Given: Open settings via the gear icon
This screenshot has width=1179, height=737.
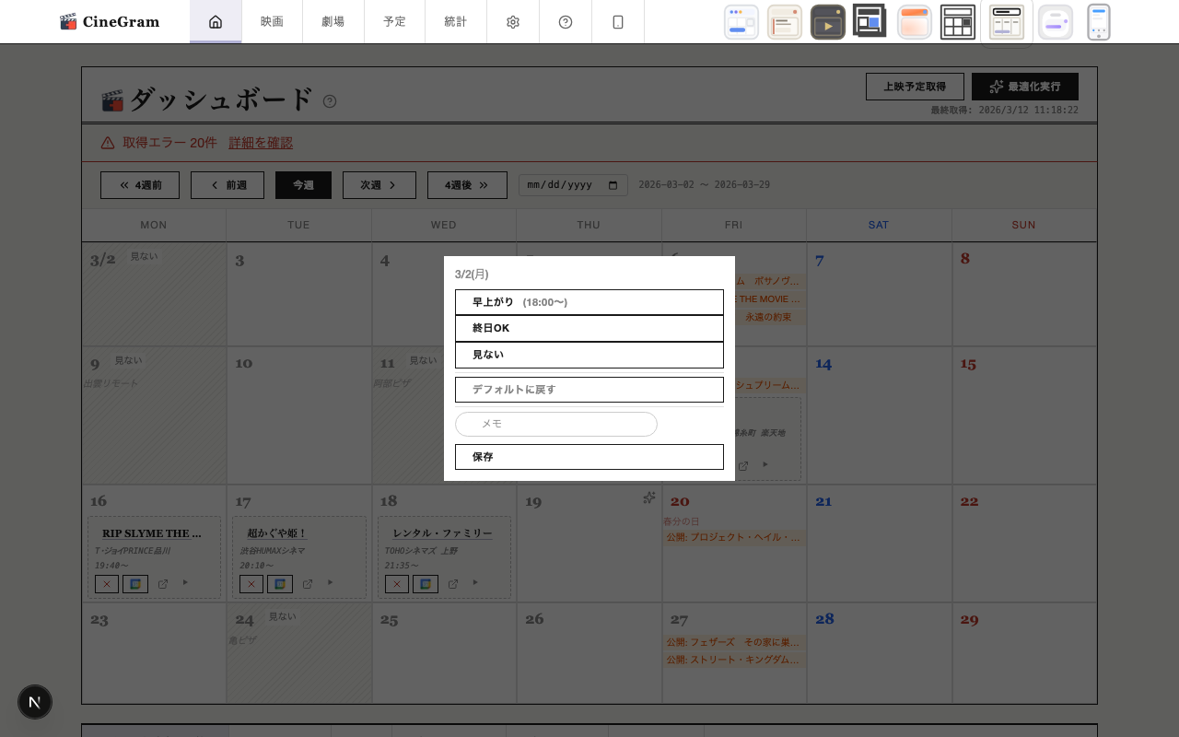Looking at the screenshot, I should [x=513, y=22].
